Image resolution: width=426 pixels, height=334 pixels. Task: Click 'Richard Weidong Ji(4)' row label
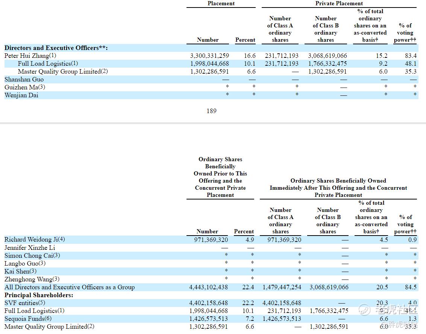pos(35,239)
